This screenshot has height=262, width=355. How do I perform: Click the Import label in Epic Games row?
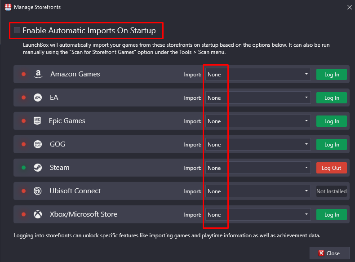point(192,121)
